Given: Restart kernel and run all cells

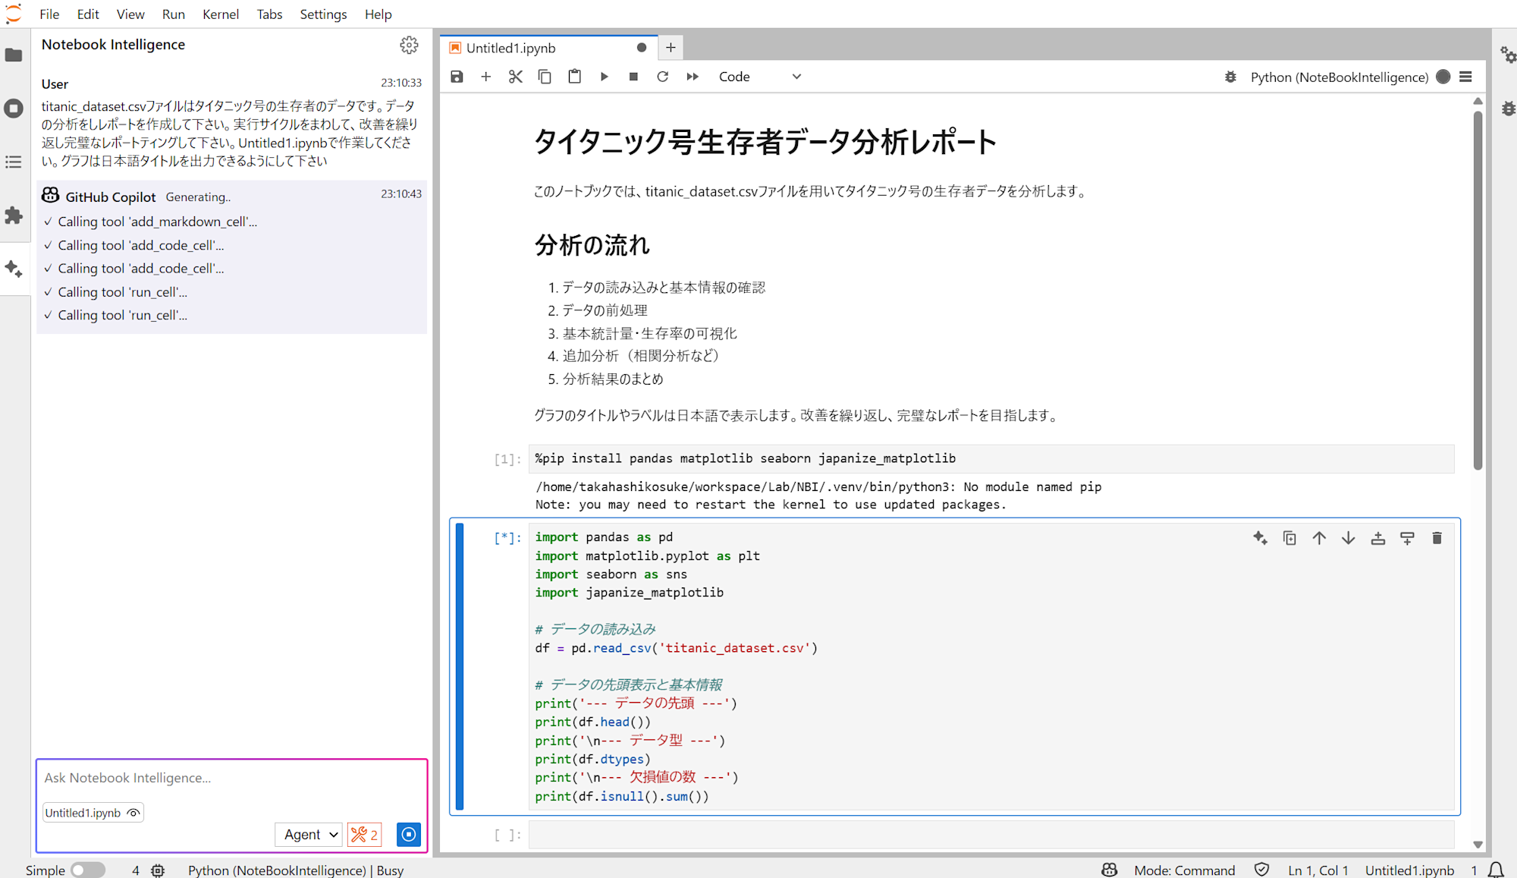Looking at the screenshot, I should [693, 77].
